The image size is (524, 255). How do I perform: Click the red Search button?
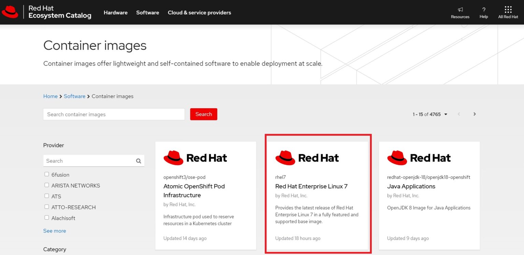[204, 114]
